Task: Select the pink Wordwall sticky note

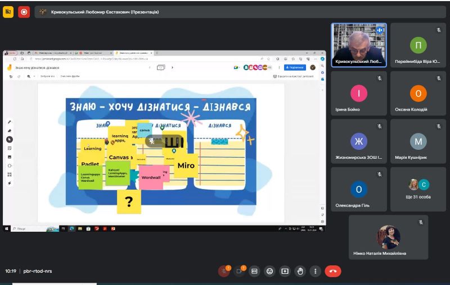Action: coord(151,177)
